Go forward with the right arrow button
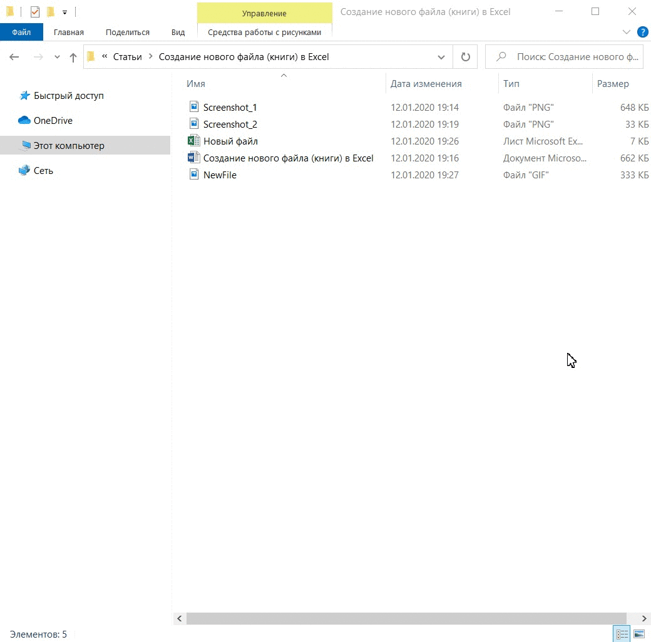The image size is (651, 642). pyautogui.click(x=38, y=57)
